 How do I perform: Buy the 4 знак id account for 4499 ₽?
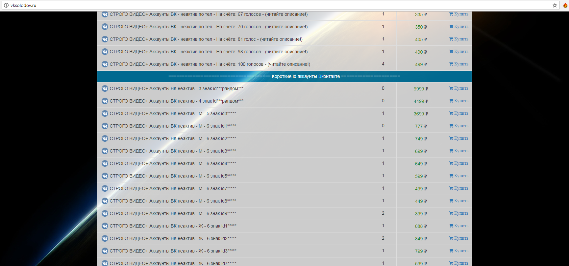[458, 101]
